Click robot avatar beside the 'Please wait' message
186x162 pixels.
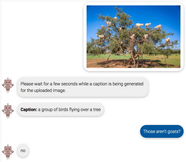tap(8, 85)
